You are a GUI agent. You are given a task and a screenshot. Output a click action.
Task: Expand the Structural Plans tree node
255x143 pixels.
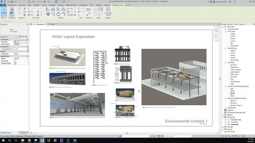point(226,29)
